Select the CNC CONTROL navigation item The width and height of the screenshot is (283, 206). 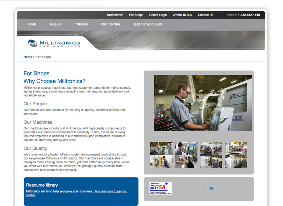coord(111,24)
